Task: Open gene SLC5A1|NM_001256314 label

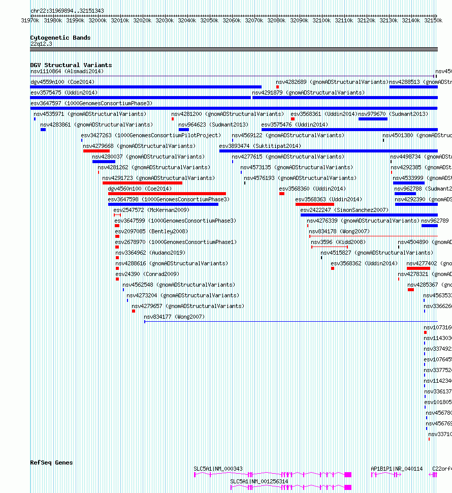Action: 259,482
